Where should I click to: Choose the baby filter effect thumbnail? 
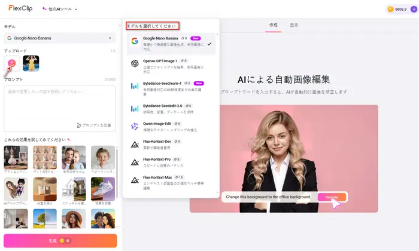pyautogui.click(x=103, y=157)
